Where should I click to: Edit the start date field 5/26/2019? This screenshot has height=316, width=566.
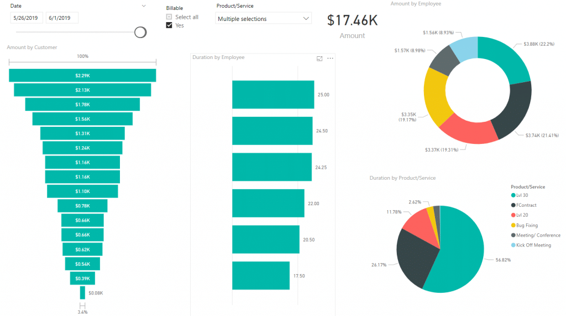click(x=27, y=18)
